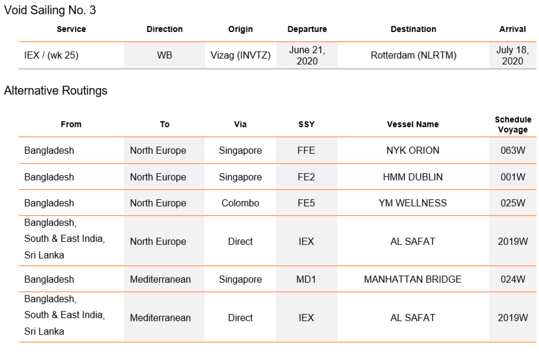Click the Departure column header
The height and width of the screenshot is (356, 539).
[x=307, y=29]
